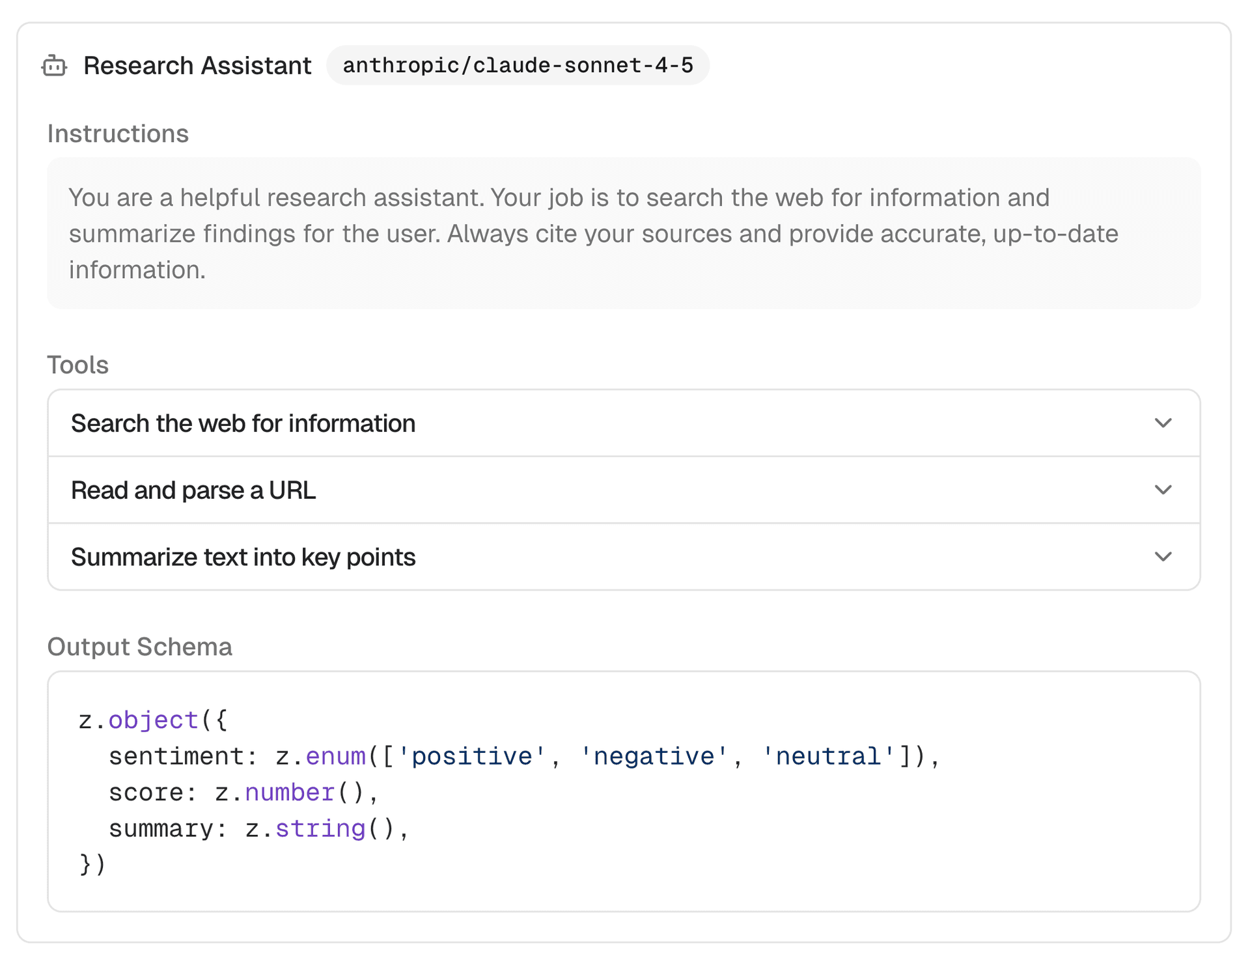Click the Tools section heading
The image size is (1250, 971).
[77, 365]
